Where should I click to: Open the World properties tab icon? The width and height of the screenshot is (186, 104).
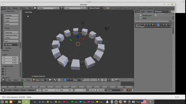[150, 25]
